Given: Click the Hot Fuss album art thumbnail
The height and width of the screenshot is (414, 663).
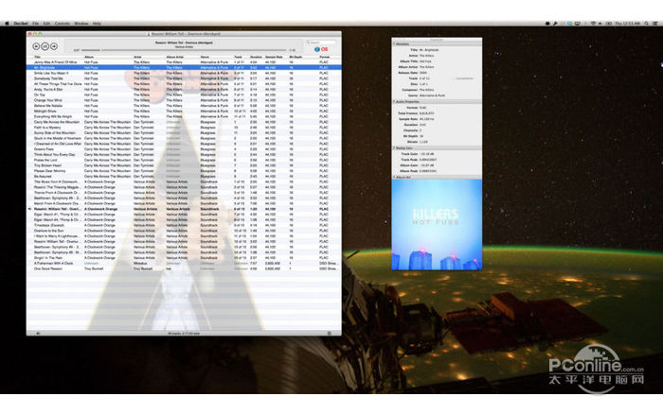Looking at the screenshot, I should click(437, 225).
